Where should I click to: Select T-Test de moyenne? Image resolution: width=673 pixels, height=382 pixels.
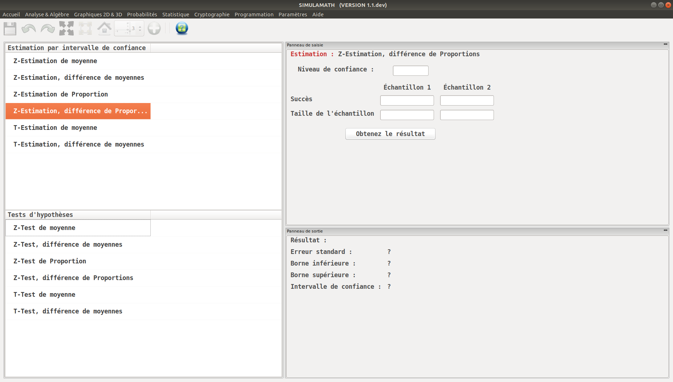[78, 295]
